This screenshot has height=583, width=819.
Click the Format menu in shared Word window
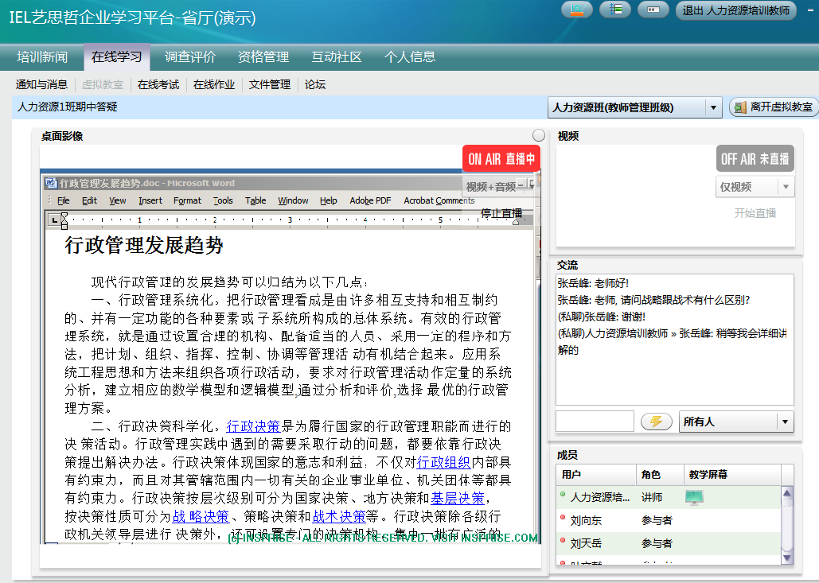click(187, 200)
